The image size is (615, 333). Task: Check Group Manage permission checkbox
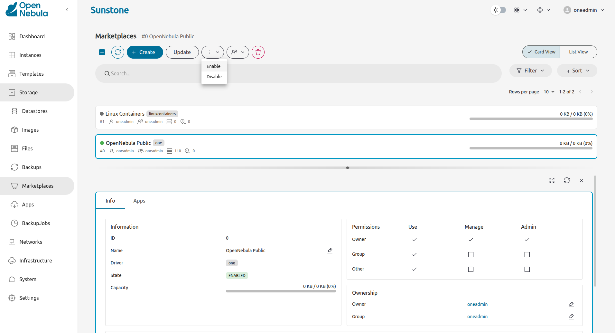click(x=471, y=254)
